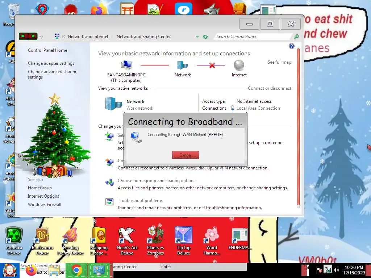The height and width of the screenshot is (278, 371).
Task: Open HomeGroup under See also
Action: pos(40,188)
